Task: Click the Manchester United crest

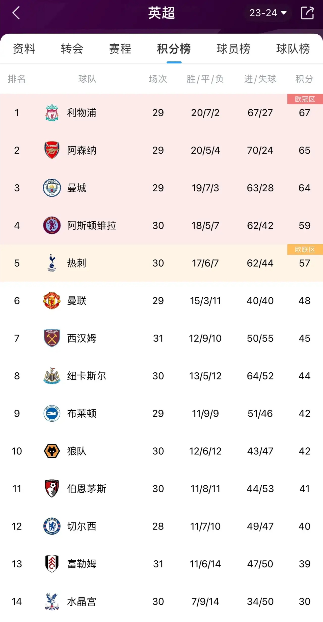Action: pyautogui.click(x=51, y=301)
